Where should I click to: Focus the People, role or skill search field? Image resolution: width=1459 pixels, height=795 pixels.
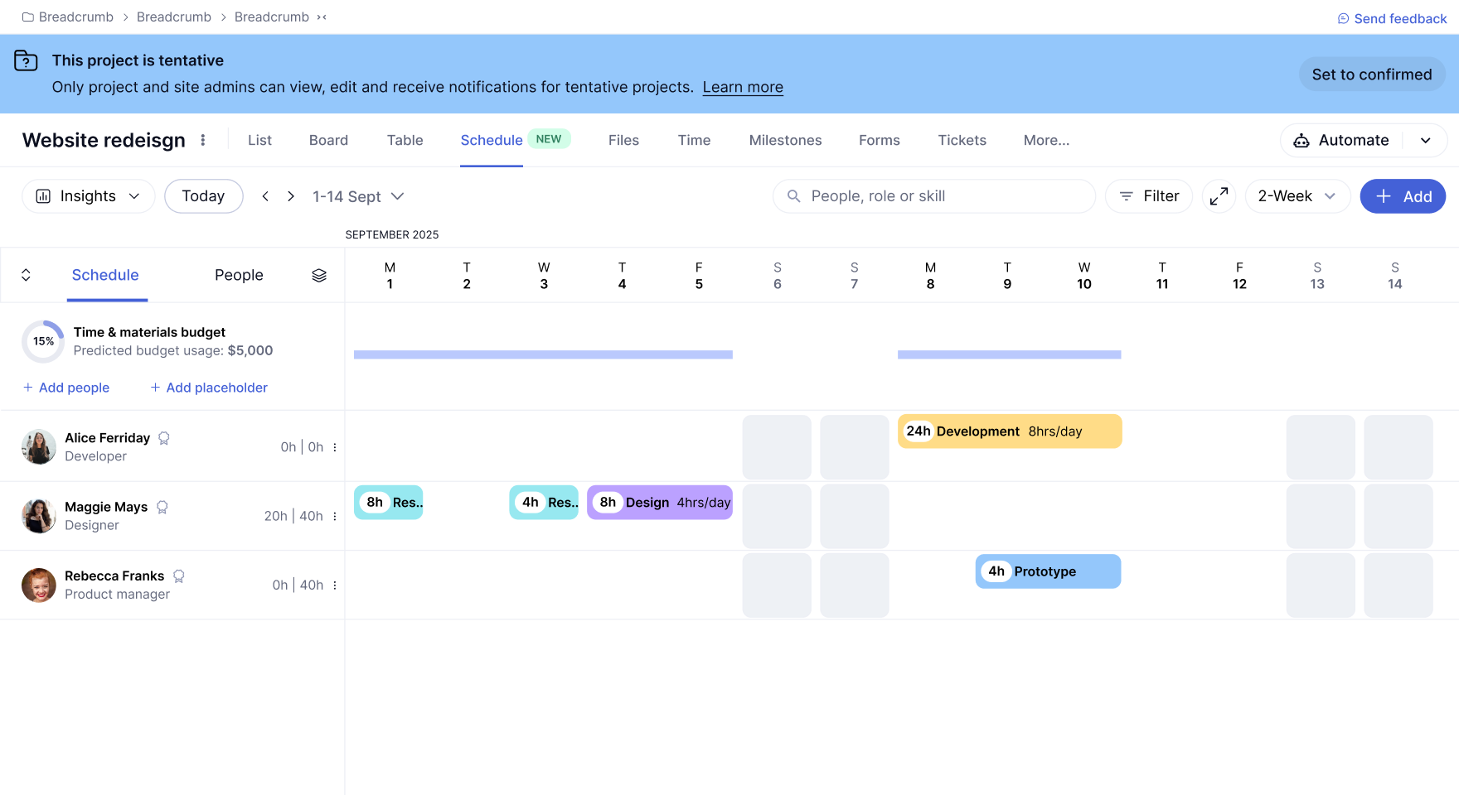[x=934, y=196]
